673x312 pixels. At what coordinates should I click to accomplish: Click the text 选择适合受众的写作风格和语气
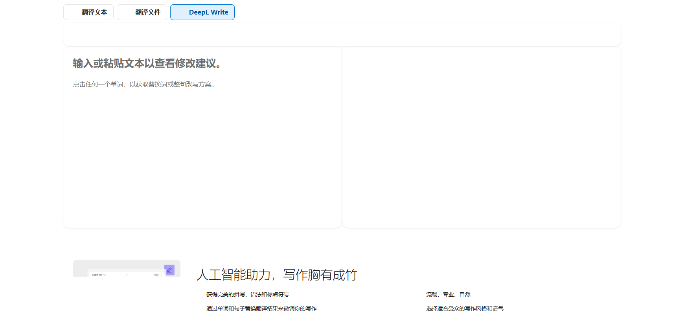click(x=465, y=308)
